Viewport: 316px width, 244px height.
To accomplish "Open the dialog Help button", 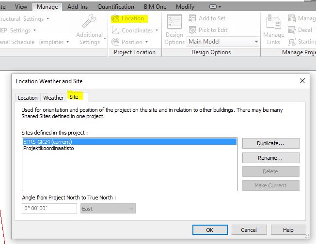I will coord(288,229).
